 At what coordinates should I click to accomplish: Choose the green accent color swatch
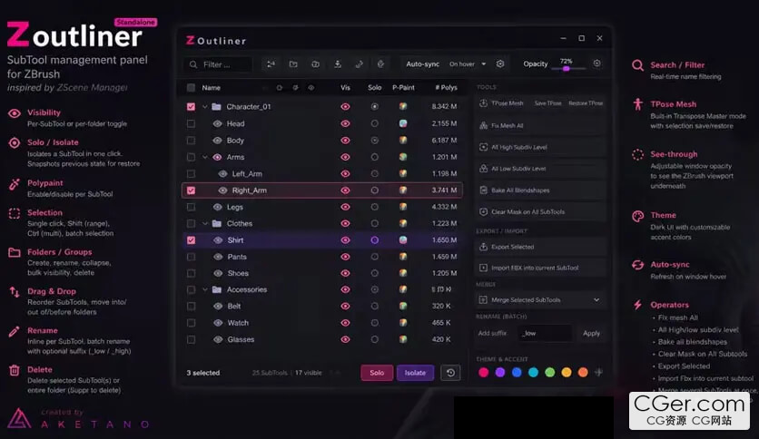click(x=549, y=372)
